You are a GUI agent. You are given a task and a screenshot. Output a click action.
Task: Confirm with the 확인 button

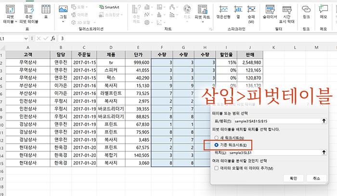(293, 178)
